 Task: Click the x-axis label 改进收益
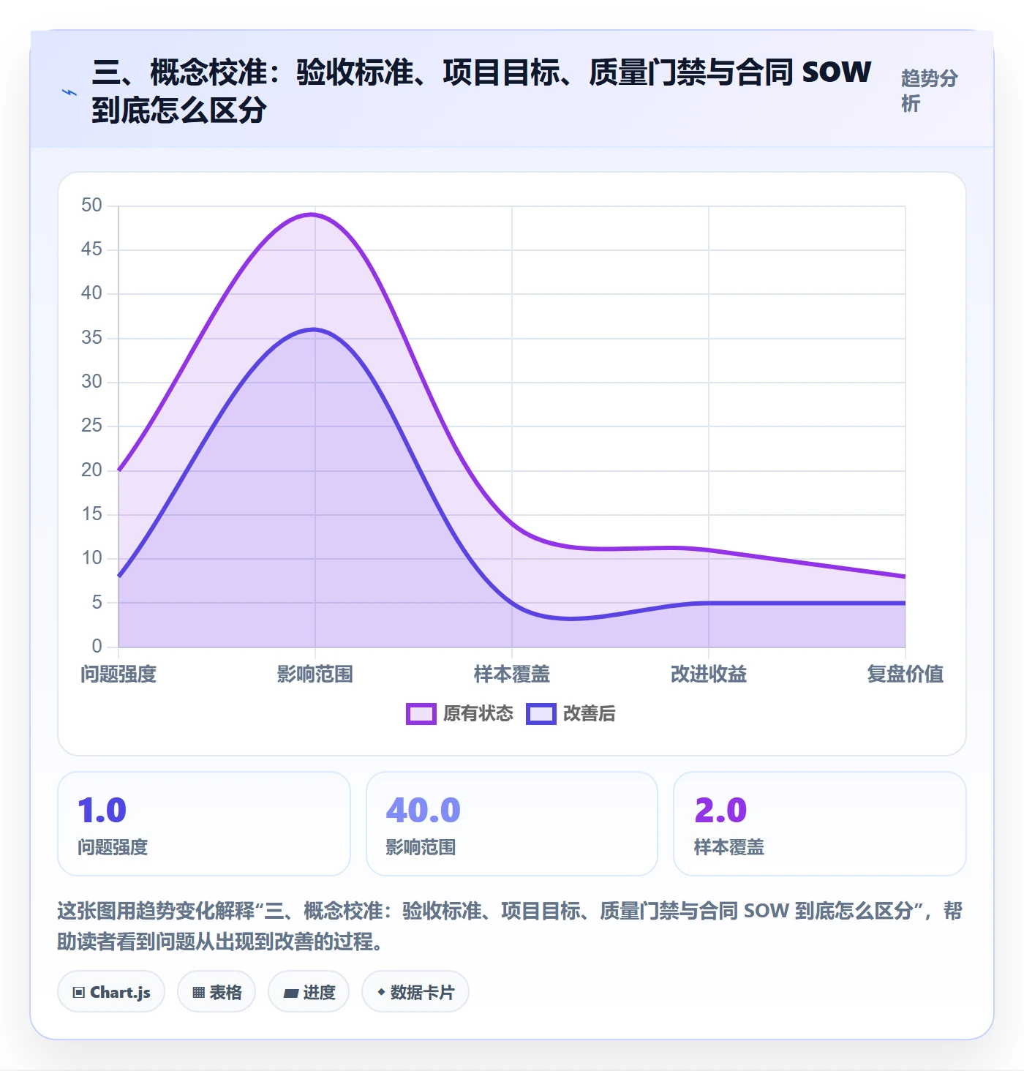[x=709, y=674]
